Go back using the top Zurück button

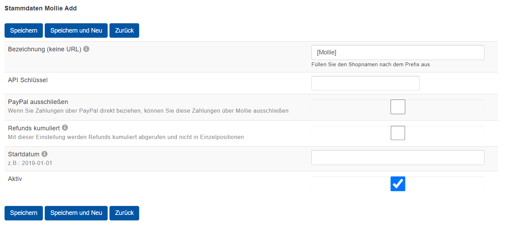click(124, 31)
